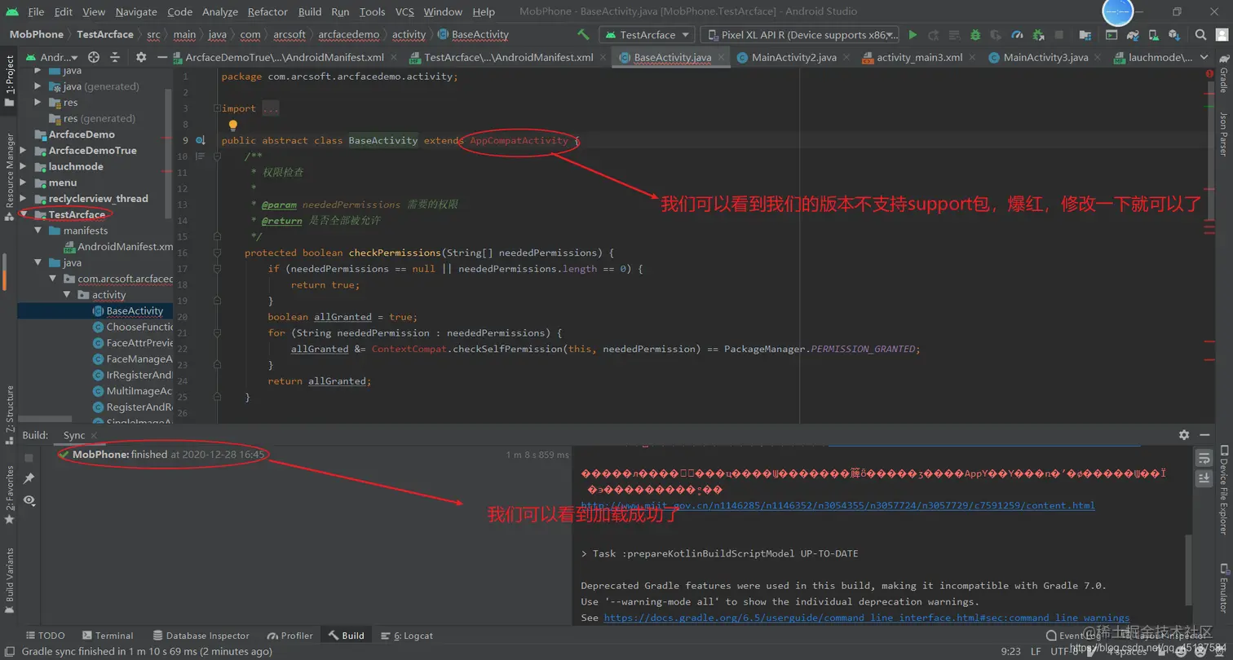The image size is (1233, 660).
Task: Click the Make Project hammer icon
Action: coord(583,35)
